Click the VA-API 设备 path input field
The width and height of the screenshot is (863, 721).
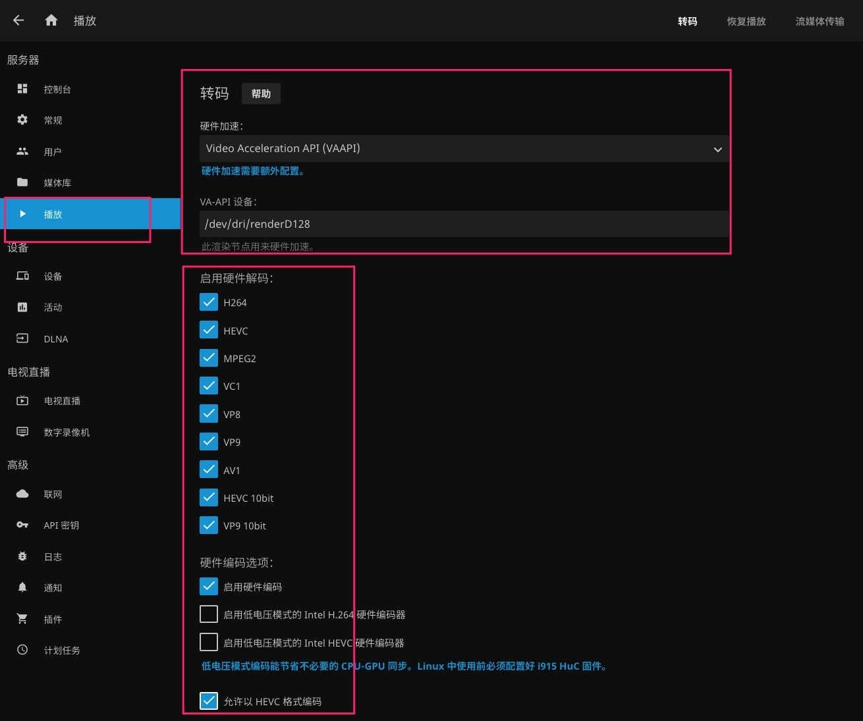tap(464, 224)
